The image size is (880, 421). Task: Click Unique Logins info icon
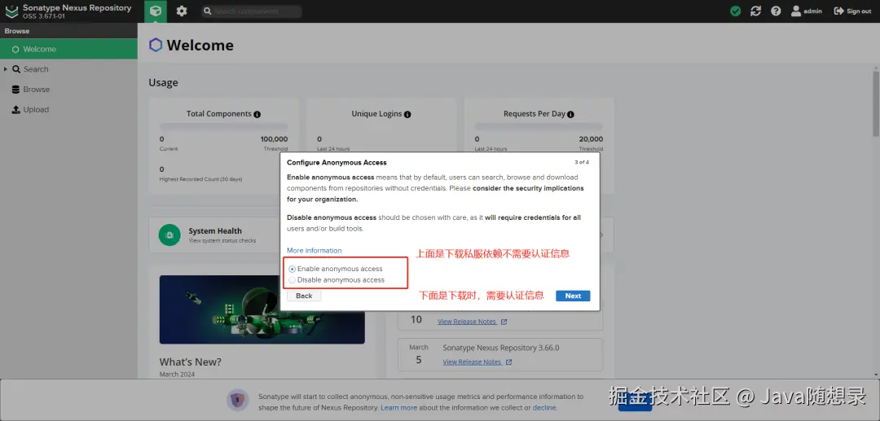tap(407, 114)
